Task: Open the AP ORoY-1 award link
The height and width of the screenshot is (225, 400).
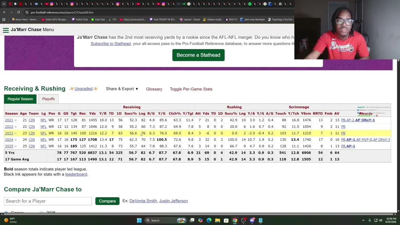Action: point(365,120)
